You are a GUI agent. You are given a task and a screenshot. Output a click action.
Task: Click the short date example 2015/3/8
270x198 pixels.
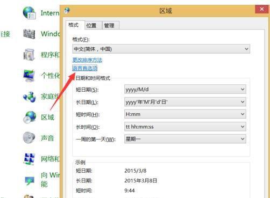tap(136, 171)
